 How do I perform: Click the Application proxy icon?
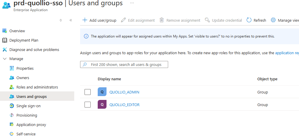[12, 125]
